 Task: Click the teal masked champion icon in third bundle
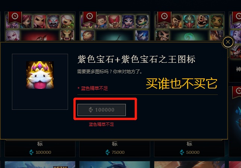coord(189,22)
